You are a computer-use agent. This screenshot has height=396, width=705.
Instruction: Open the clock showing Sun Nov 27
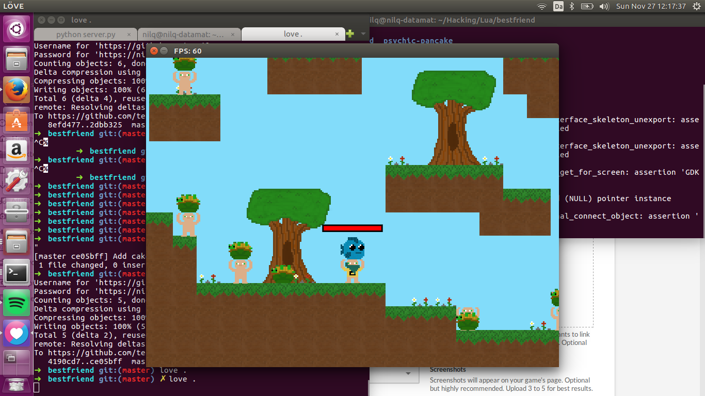coord(651,6)
